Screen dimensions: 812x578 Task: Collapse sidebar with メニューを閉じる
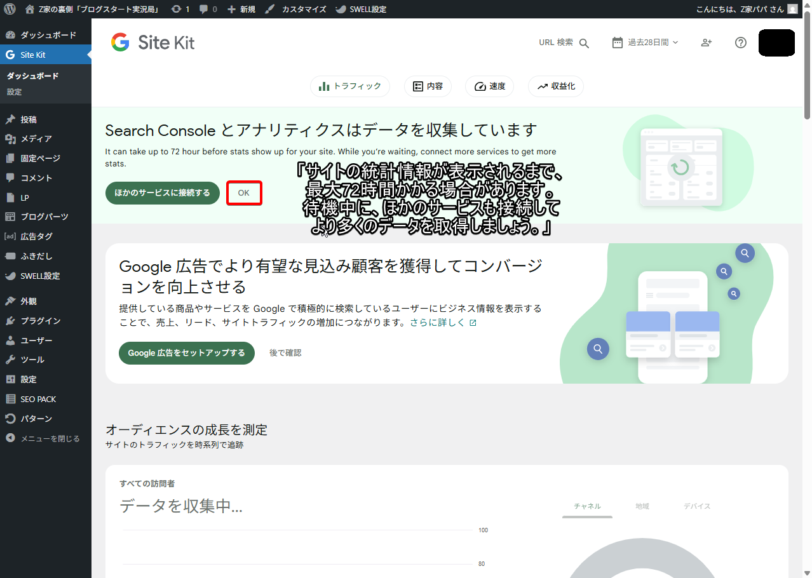(x=46, y=438)
